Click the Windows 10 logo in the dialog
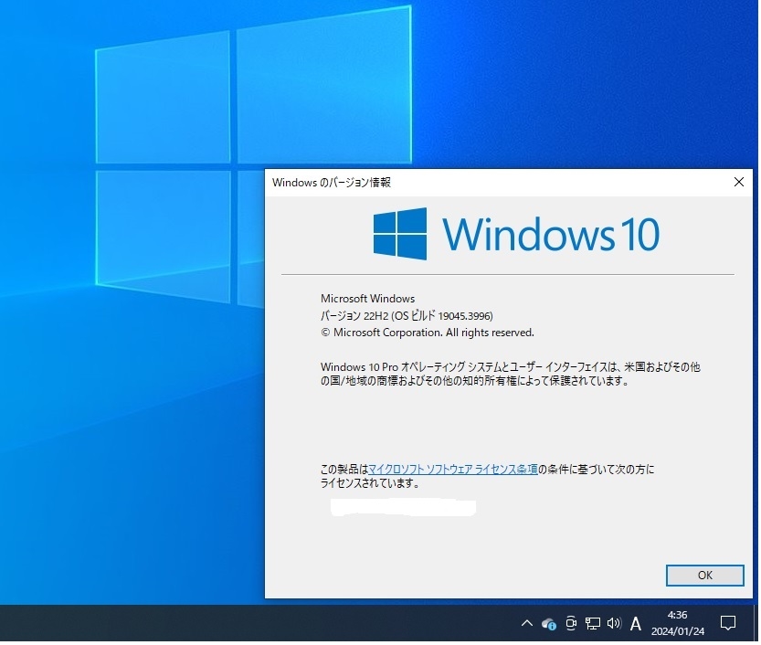The image size is (761, 645). coord(518,235)
